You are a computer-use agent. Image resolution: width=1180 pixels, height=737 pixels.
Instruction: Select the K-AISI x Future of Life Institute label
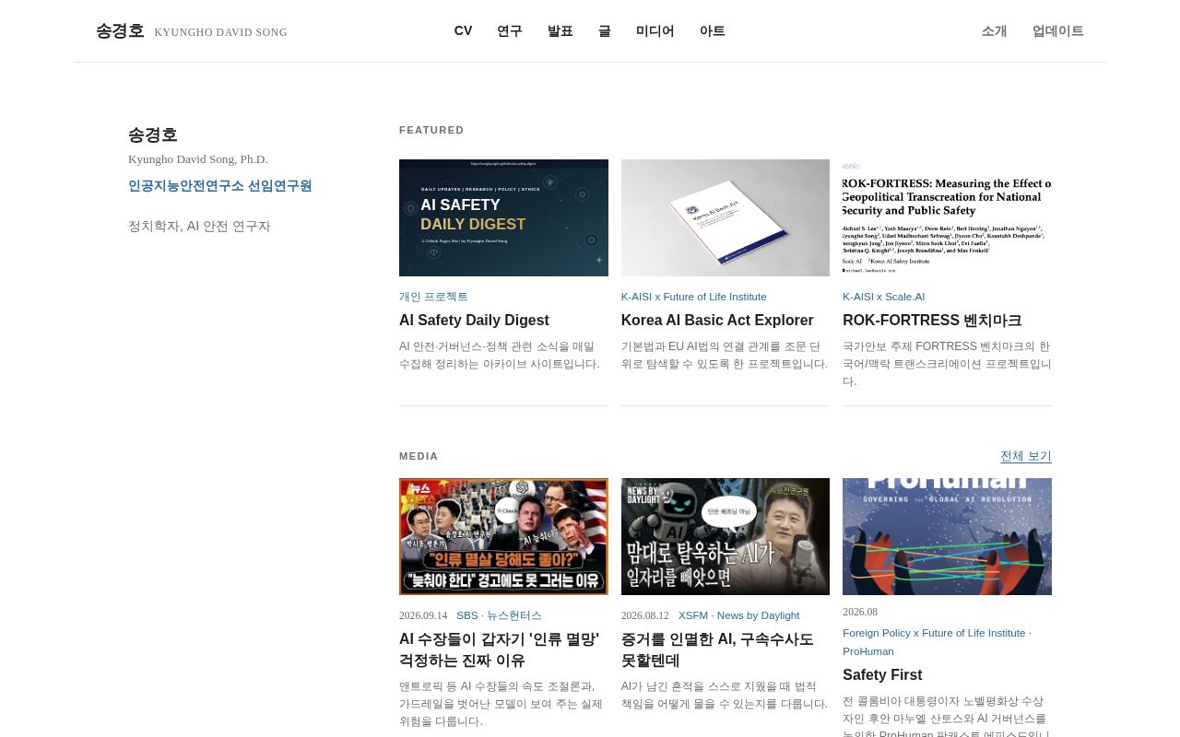click(694, 297)
